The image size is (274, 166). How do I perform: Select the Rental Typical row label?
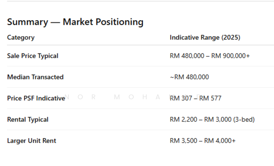point(28,119)
